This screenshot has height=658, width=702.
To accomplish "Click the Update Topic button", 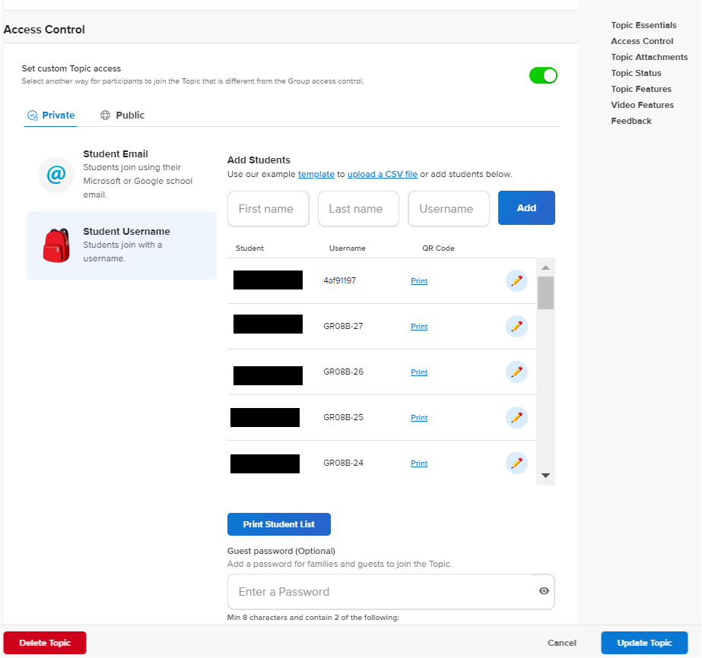I will [644, 643].
